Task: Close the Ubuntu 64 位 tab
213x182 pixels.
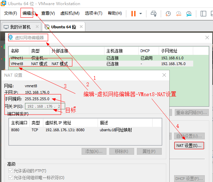Action: pos(81,27)
